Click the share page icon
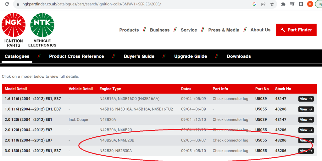Screen dimensions: 322x161 tap(263, 4)
